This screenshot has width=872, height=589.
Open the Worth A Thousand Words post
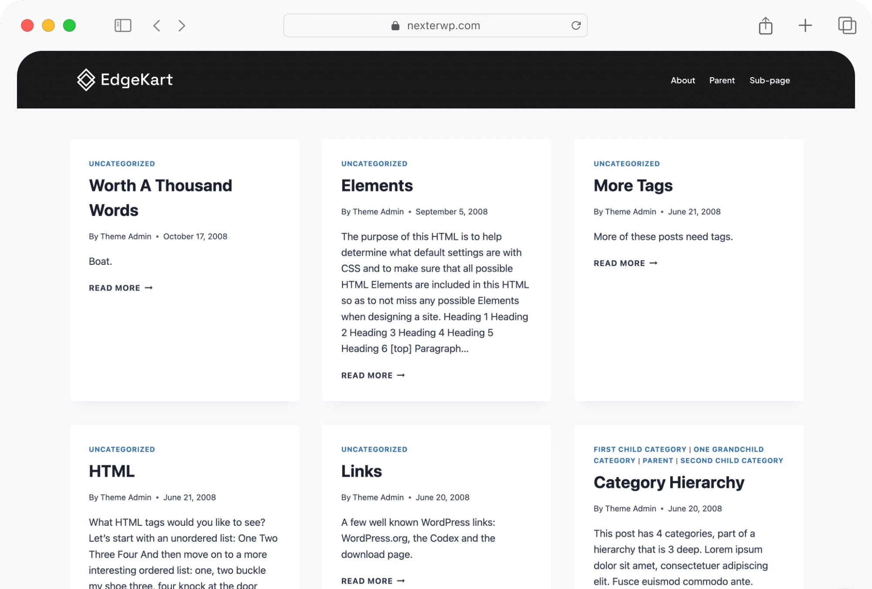[160, 197]
